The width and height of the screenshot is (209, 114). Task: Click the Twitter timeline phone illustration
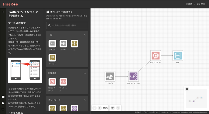(x=25, y=70)
